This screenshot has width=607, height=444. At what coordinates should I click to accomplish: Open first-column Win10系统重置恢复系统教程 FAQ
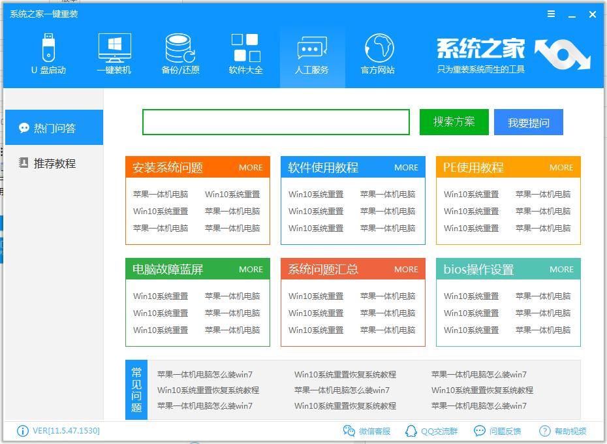point(208,390)
